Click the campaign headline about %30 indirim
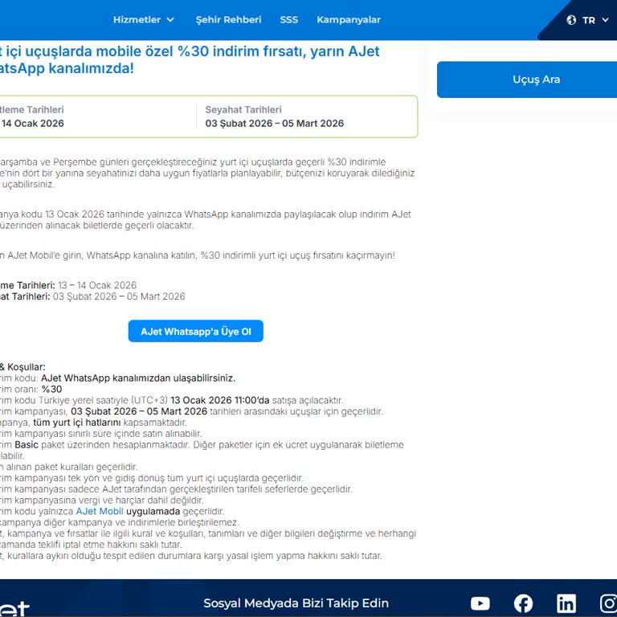This screenshot has height=617, width=617. pos(190,59)
